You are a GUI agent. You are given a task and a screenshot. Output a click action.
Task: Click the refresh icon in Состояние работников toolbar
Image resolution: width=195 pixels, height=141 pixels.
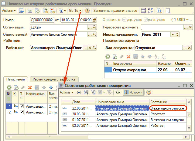coord(118,92)
